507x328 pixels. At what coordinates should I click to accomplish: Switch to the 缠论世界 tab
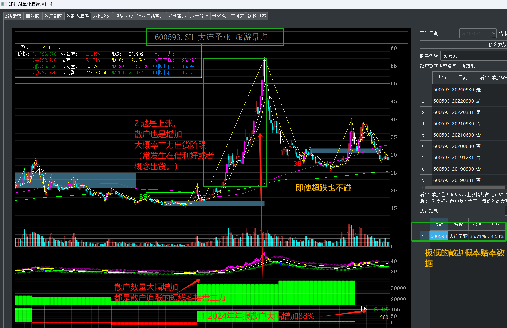click(257, 16)
